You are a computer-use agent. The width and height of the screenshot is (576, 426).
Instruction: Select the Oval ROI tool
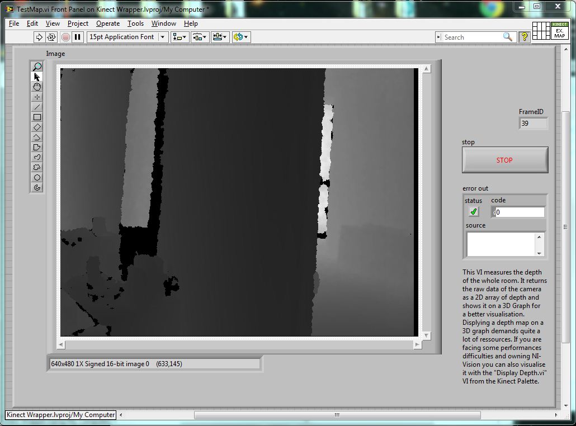click(37, 178)
